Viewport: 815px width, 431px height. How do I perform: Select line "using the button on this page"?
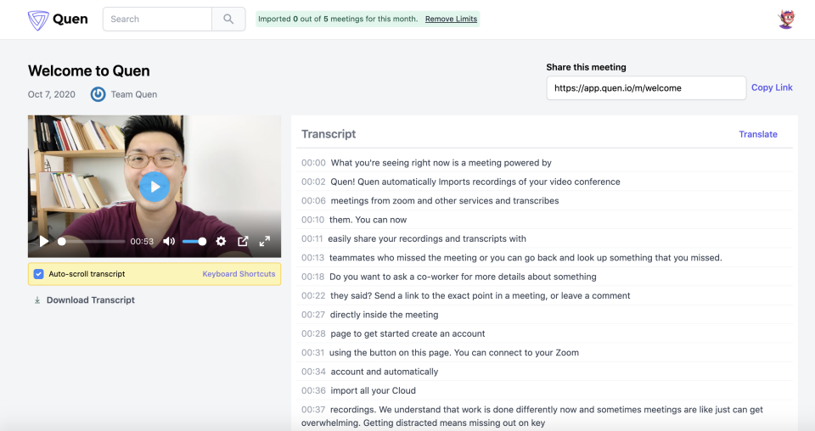(453, 353)
